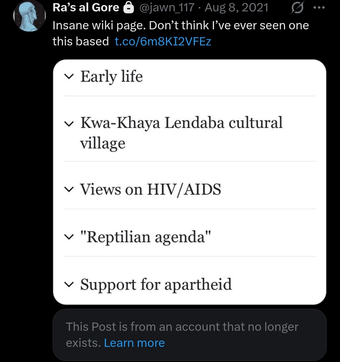Image resolution: width=340 pixels, height=362 pixels.
Task: Expand the Support for apartheid chevron
Action: (69, 284)
